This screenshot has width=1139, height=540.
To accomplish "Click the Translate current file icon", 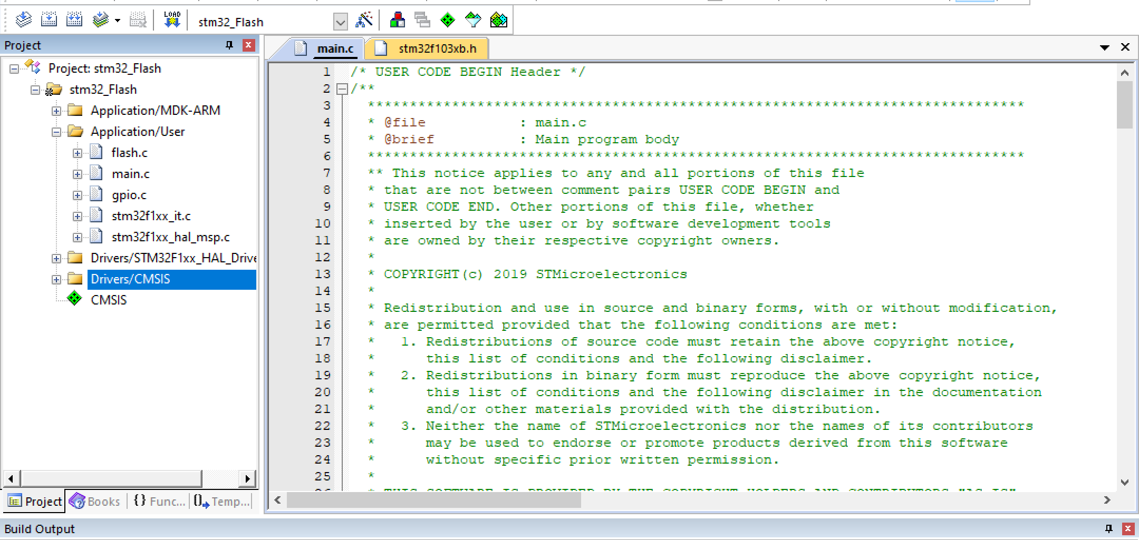I will 24,21.
